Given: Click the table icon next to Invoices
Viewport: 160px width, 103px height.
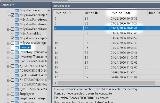Looking at the screenshot, I should (x=17, y=47).
